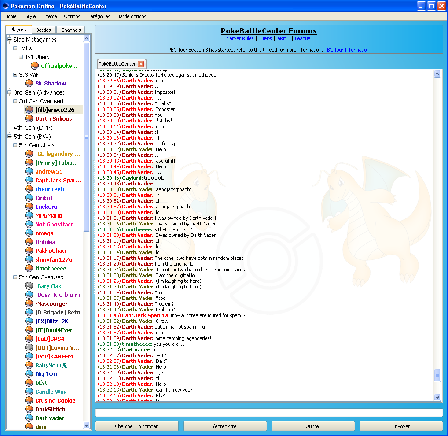Switch to the Battles tab
Image resolution: width=448 pixels, height=436 pixels.
point(44,30)
